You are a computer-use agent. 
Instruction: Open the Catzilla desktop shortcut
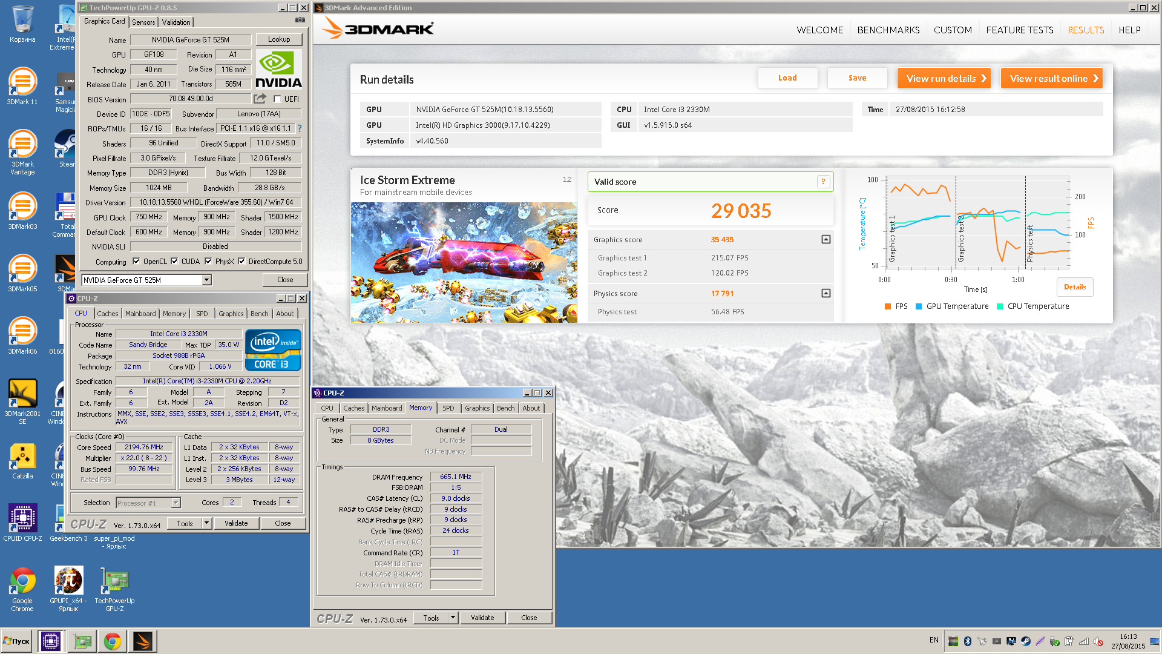pyautogui.click(x=22, y=461)
